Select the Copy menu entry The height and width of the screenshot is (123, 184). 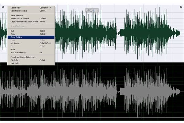coord(31,34)
